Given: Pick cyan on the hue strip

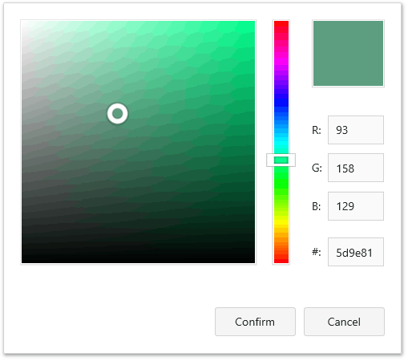Looking at the screenshot, I should (x=281, y=142).
